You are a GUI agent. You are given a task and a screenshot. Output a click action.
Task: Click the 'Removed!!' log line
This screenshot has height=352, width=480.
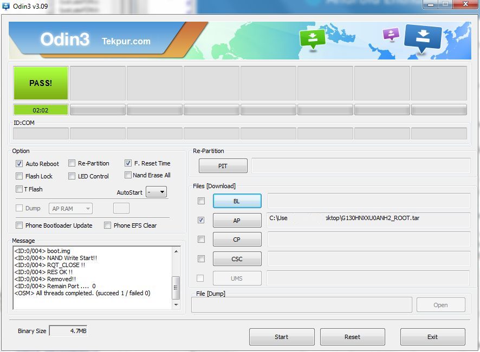45,279
